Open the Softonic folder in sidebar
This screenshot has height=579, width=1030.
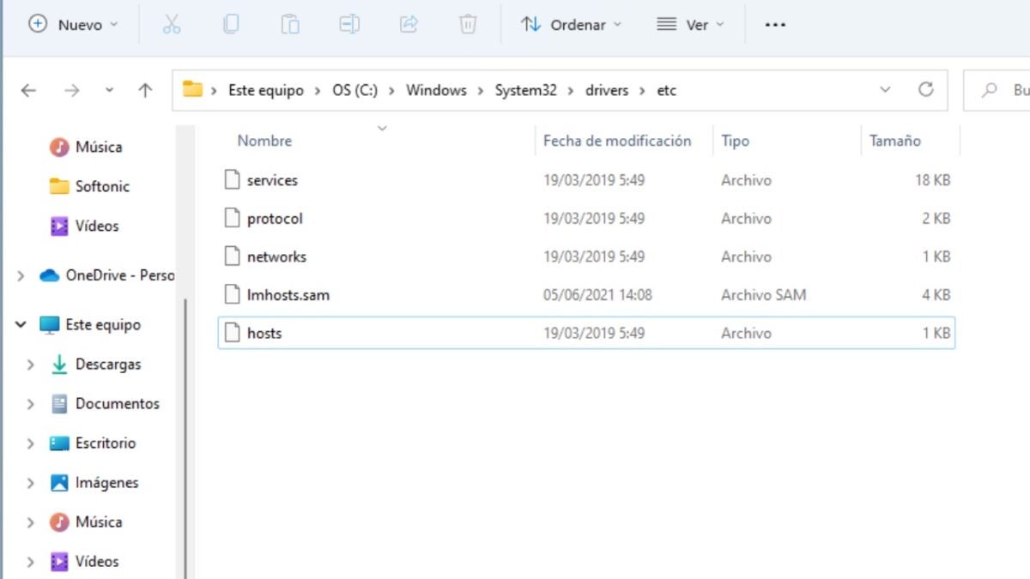point(102,186)
